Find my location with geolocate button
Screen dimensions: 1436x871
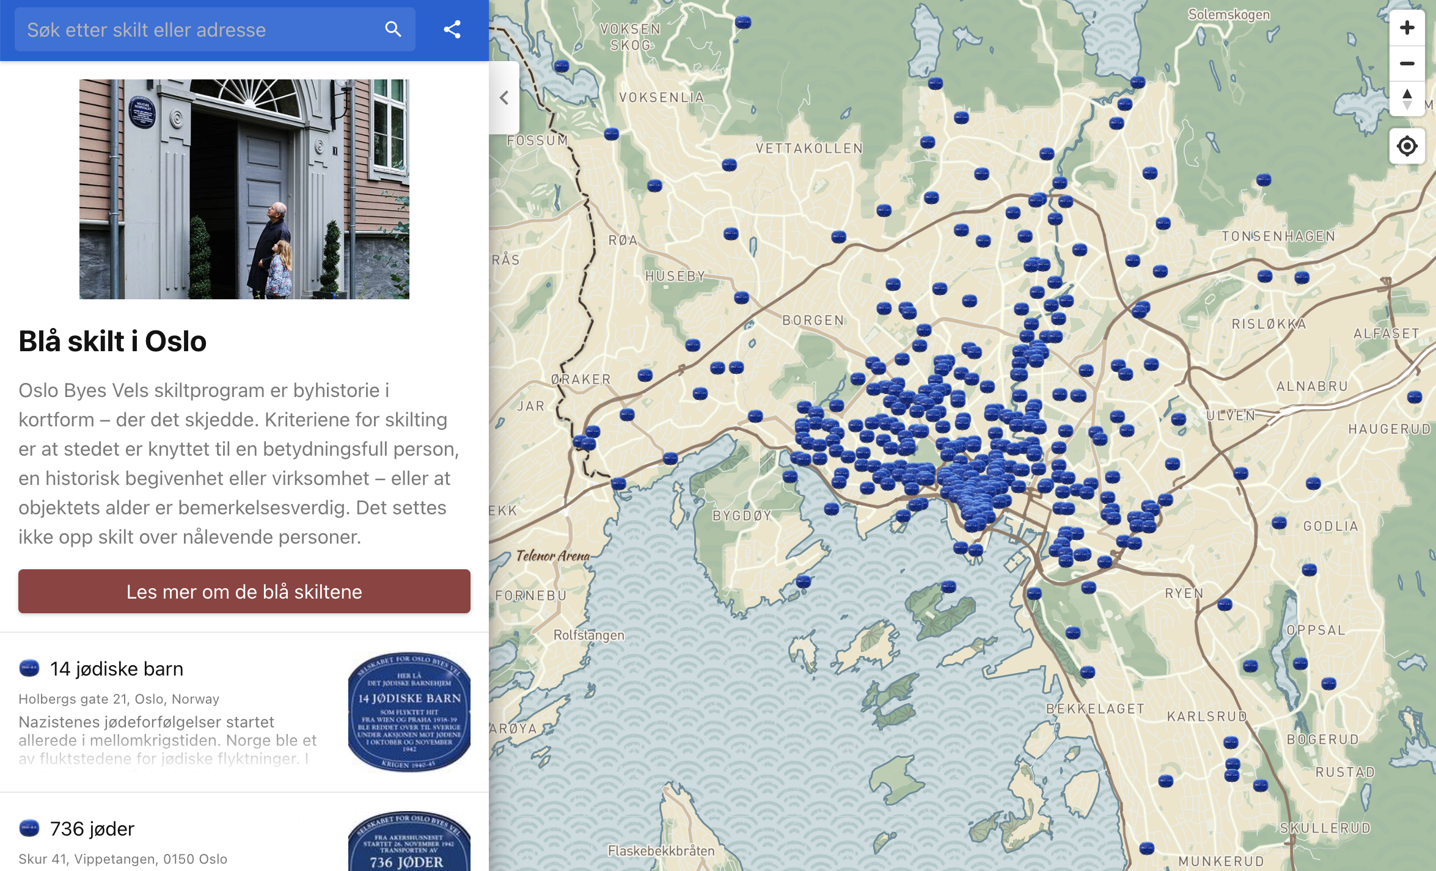click(x=1407, y=146)
